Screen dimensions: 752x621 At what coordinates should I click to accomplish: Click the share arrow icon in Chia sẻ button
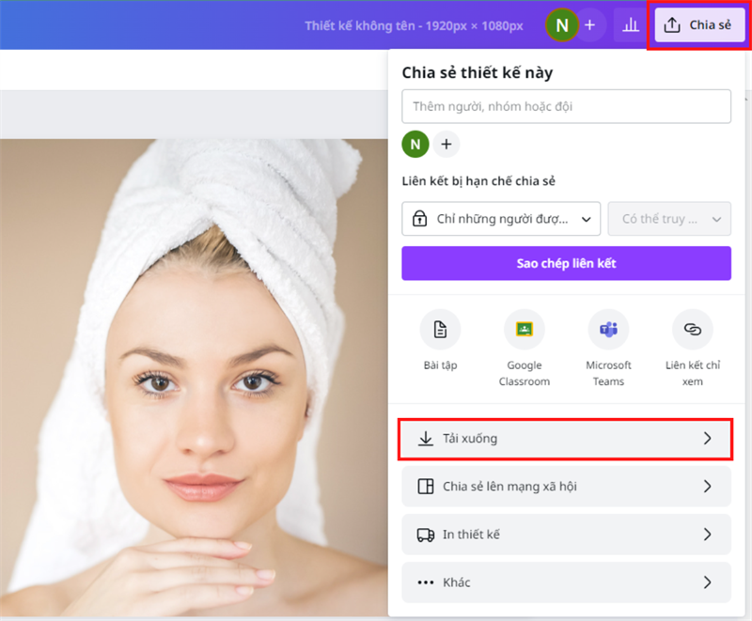point(673,24)
